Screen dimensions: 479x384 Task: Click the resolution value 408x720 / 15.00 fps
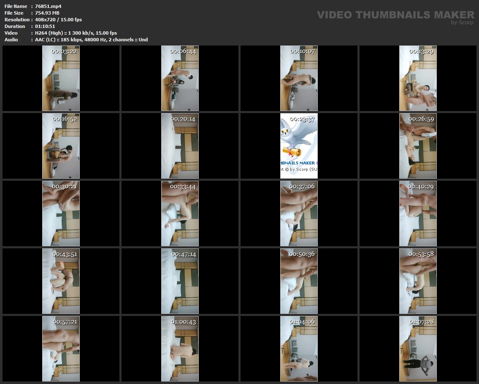[58, 20]
